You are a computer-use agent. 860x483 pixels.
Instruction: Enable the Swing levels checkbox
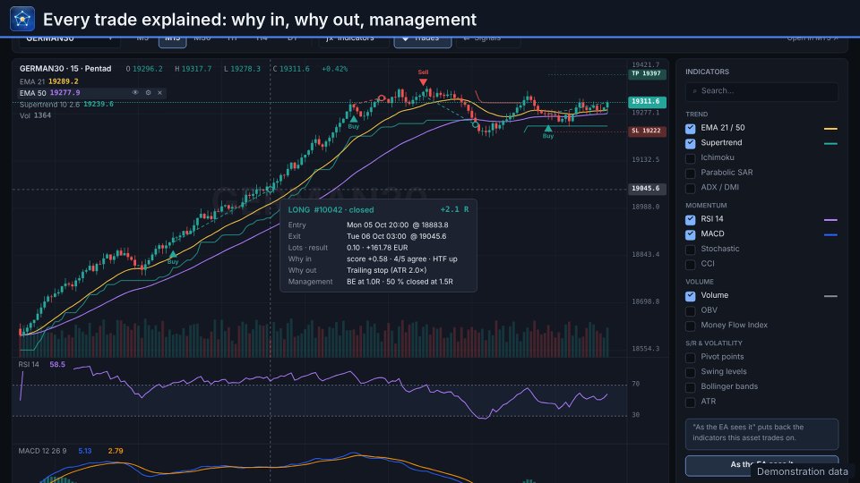[x=691, y=372]
